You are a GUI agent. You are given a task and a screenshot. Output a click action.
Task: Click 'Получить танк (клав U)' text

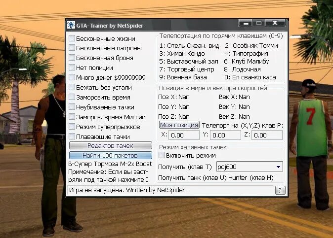coord(192,178)
